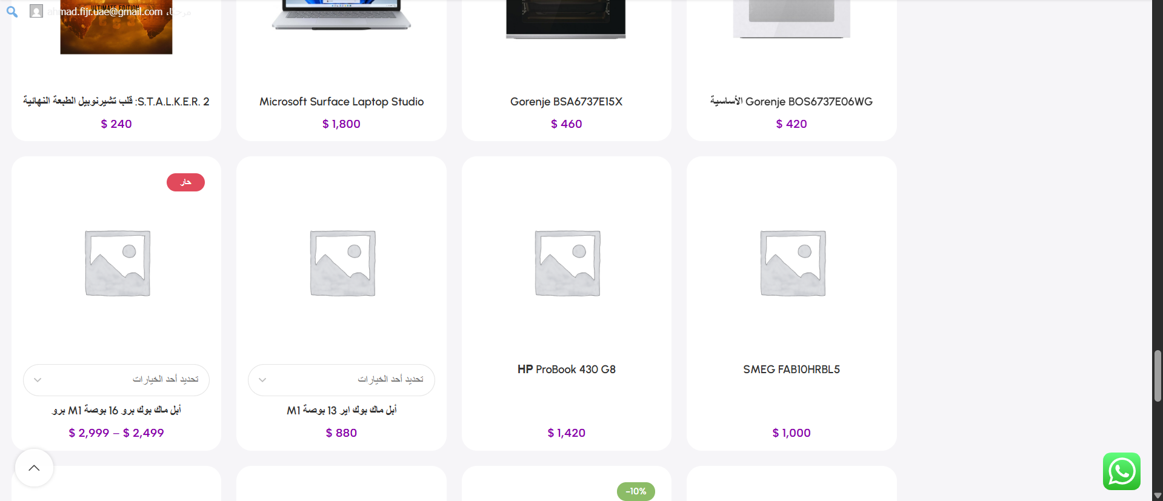
Task: Click the S.T.A.L.K.E.R. 2 product title
Action: coord(116,101)
